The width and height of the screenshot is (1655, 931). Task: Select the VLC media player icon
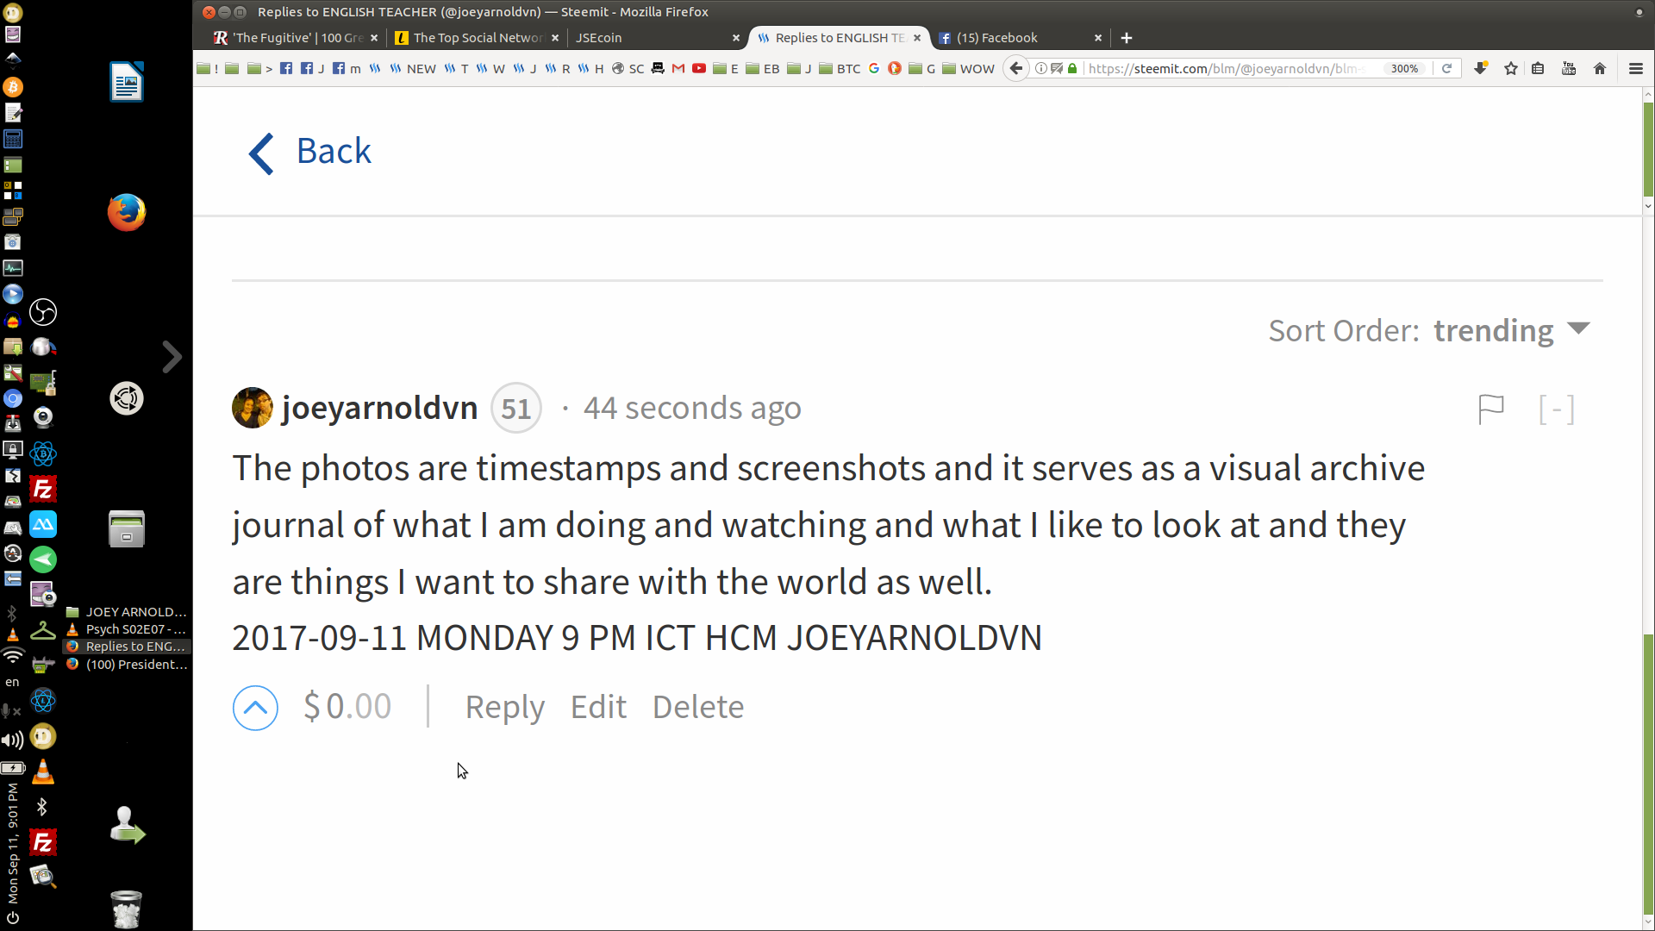click(42, 773)
